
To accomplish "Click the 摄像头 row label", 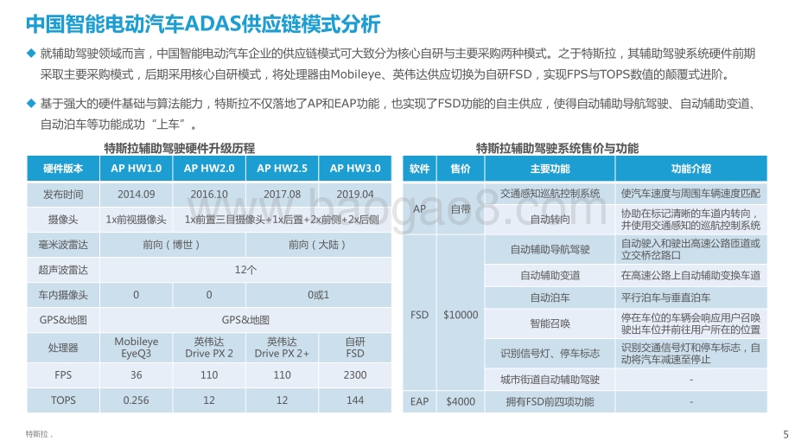I will [63, 220].
